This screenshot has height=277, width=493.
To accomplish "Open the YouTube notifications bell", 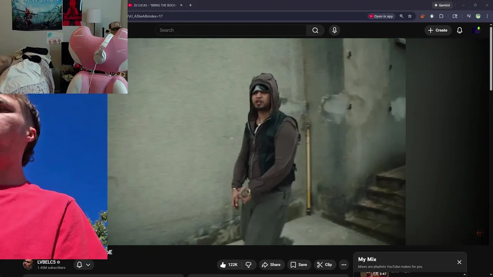I will coord(459,30).
